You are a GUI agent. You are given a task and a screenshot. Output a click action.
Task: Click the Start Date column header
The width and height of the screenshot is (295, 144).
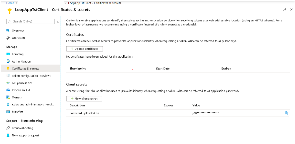(x=163, y=69)
